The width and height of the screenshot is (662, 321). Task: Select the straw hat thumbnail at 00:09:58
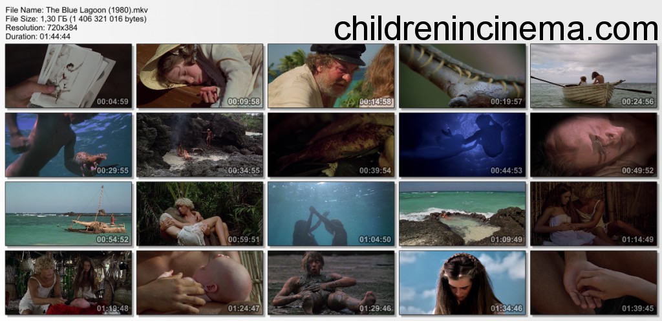200,76
